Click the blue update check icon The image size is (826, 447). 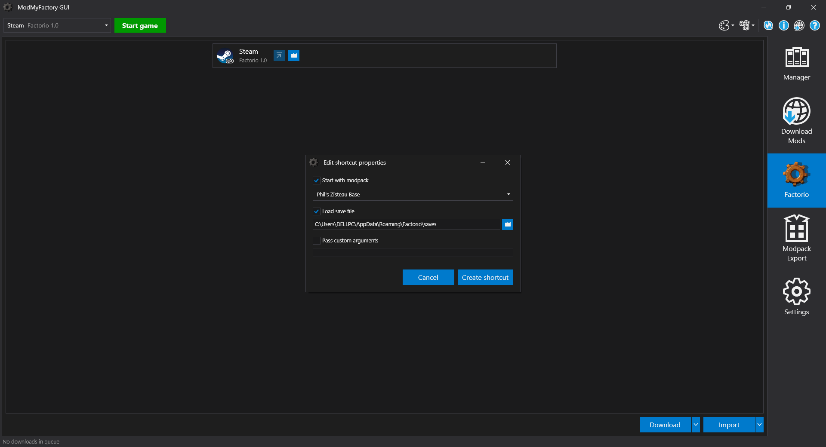(768, 25)
